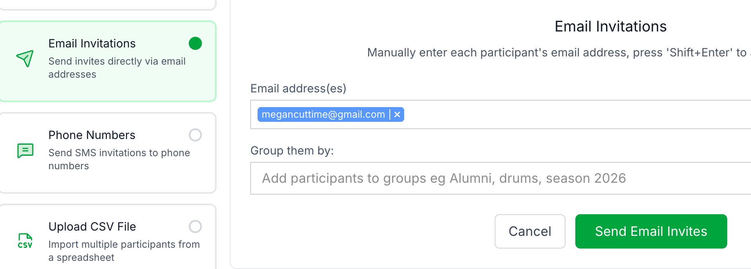Open the Email Invitations option title
This screenshot has height=269, width=751.
(92, 43)
